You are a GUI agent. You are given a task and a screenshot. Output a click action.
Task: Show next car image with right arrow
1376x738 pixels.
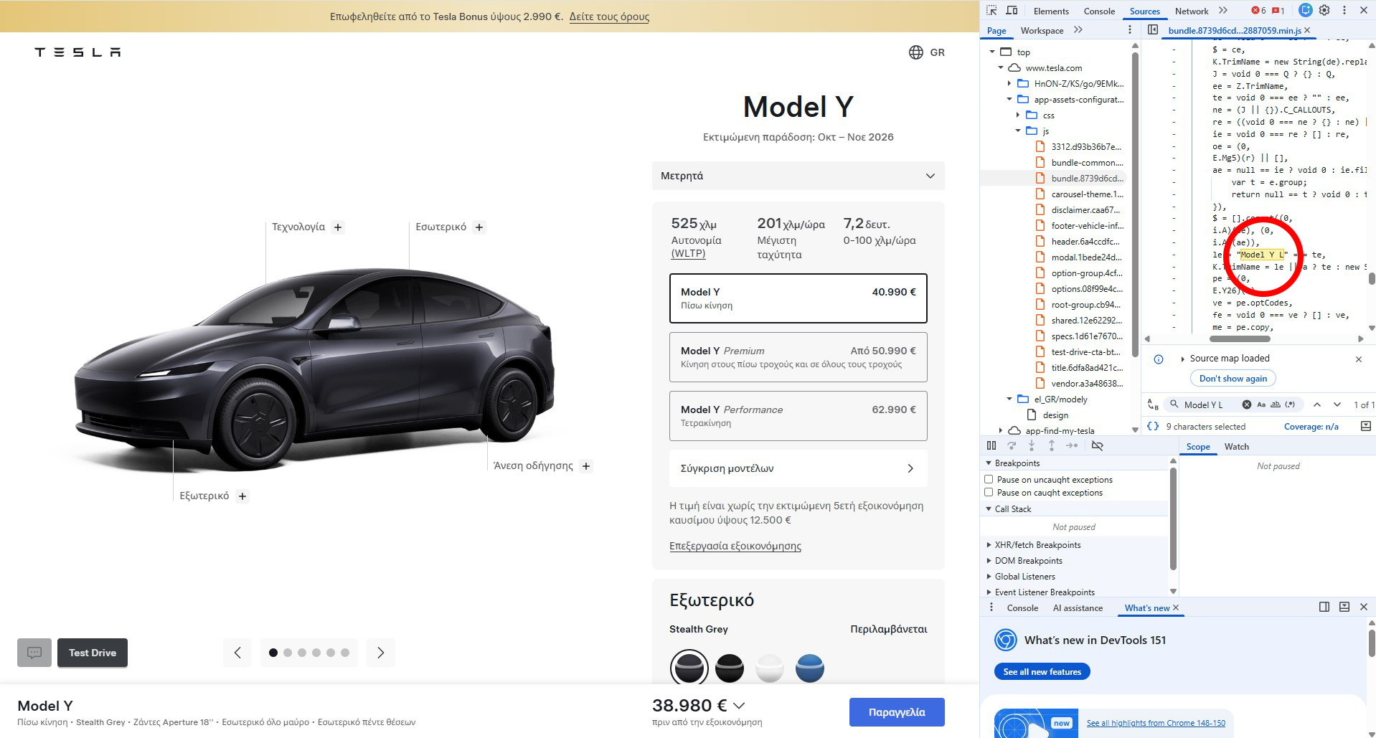[381, 653]
